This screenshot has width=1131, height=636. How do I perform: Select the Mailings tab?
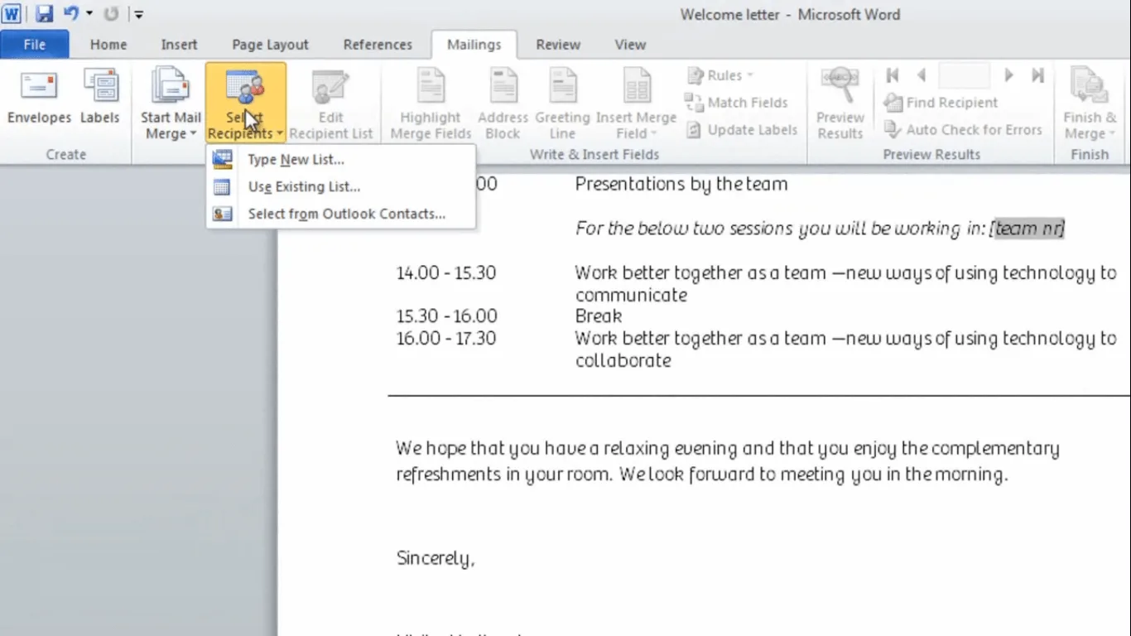(x=474, y=45)
